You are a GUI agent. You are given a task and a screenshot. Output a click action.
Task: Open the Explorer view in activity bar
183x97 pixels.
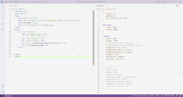click(3, 6)
